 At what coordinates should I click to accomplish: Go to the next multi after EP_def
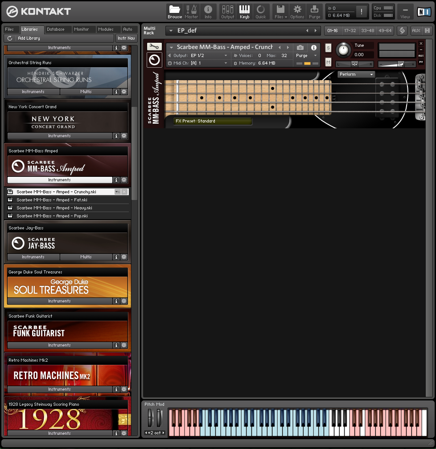316,31
